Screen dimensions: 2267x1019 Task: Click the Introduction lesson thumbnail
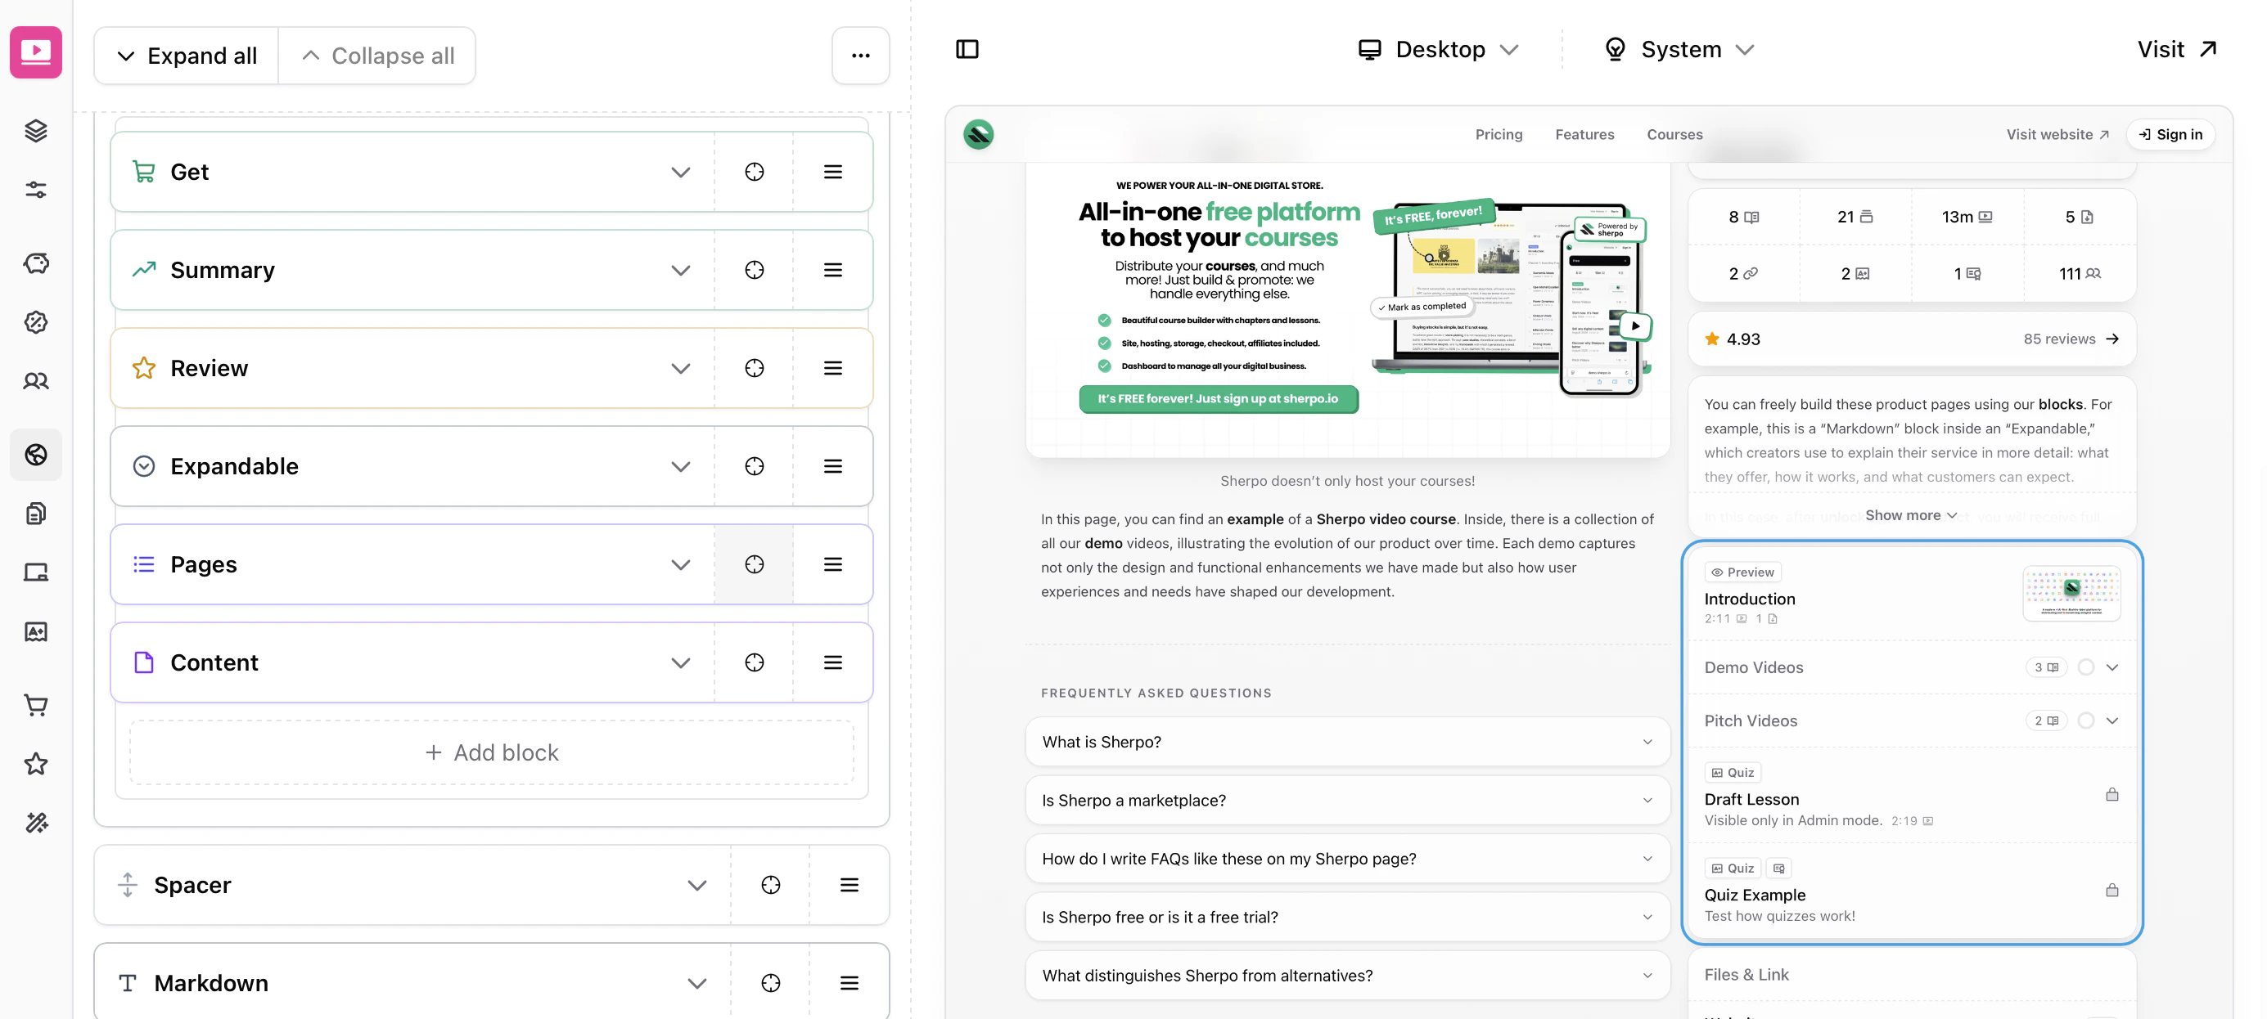2071,594
